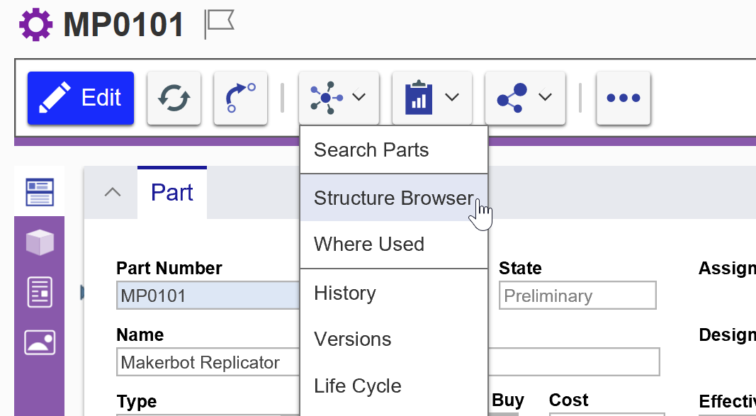The width and height of the screenshot is (756, 416).
Task: Open History from the dropdown menu
Action: pos(345,293)
